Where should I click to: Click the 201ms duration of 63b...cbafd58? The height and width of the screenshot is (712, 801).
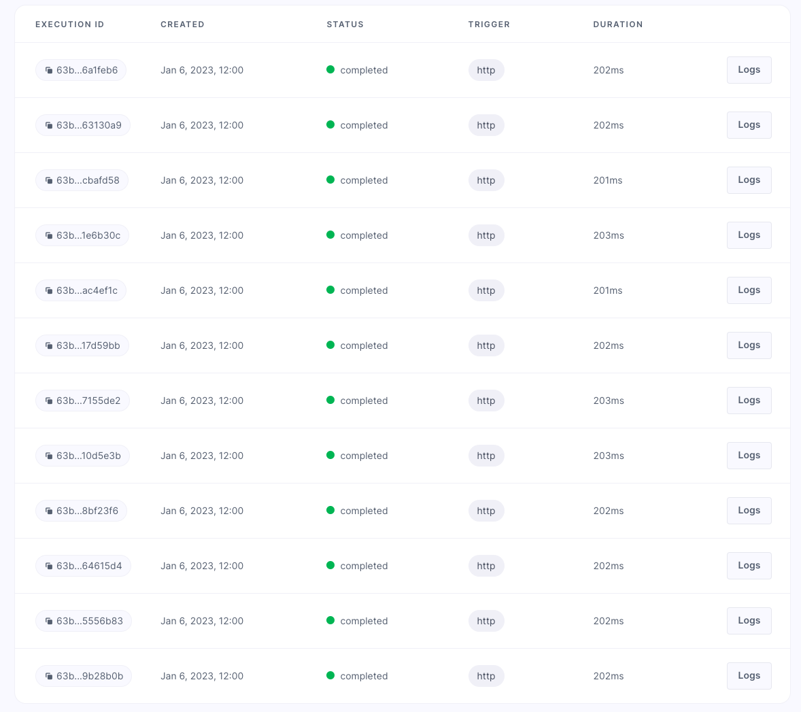point(608,181)
